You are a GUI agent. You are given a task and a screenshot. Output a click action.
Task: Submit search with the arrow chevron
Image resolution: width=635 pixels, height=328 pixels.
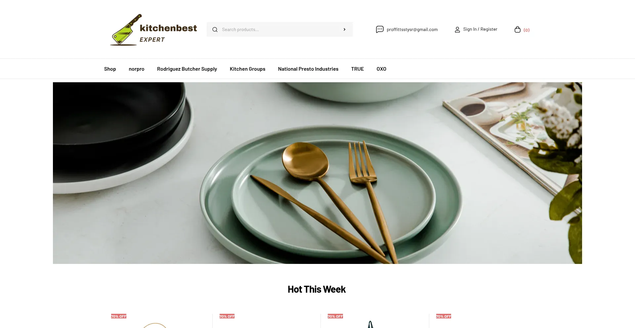click(344, 29)
